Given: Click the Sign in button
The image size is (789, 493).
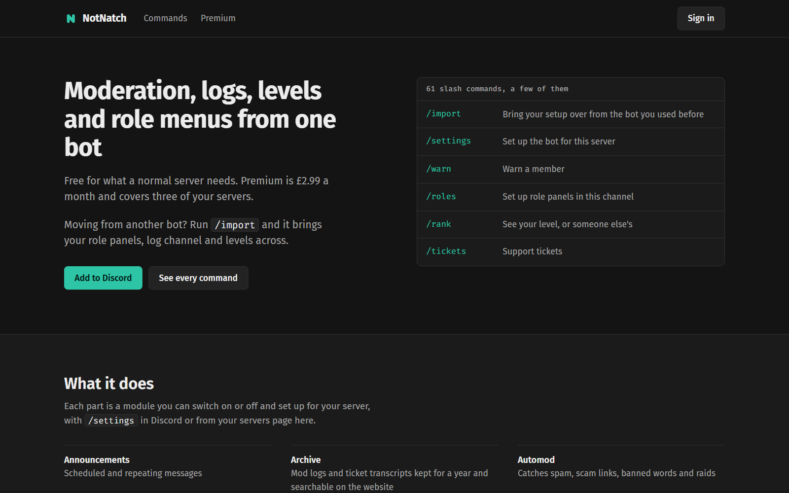Looking at the screenshot, I should click(x=701, y=18).
